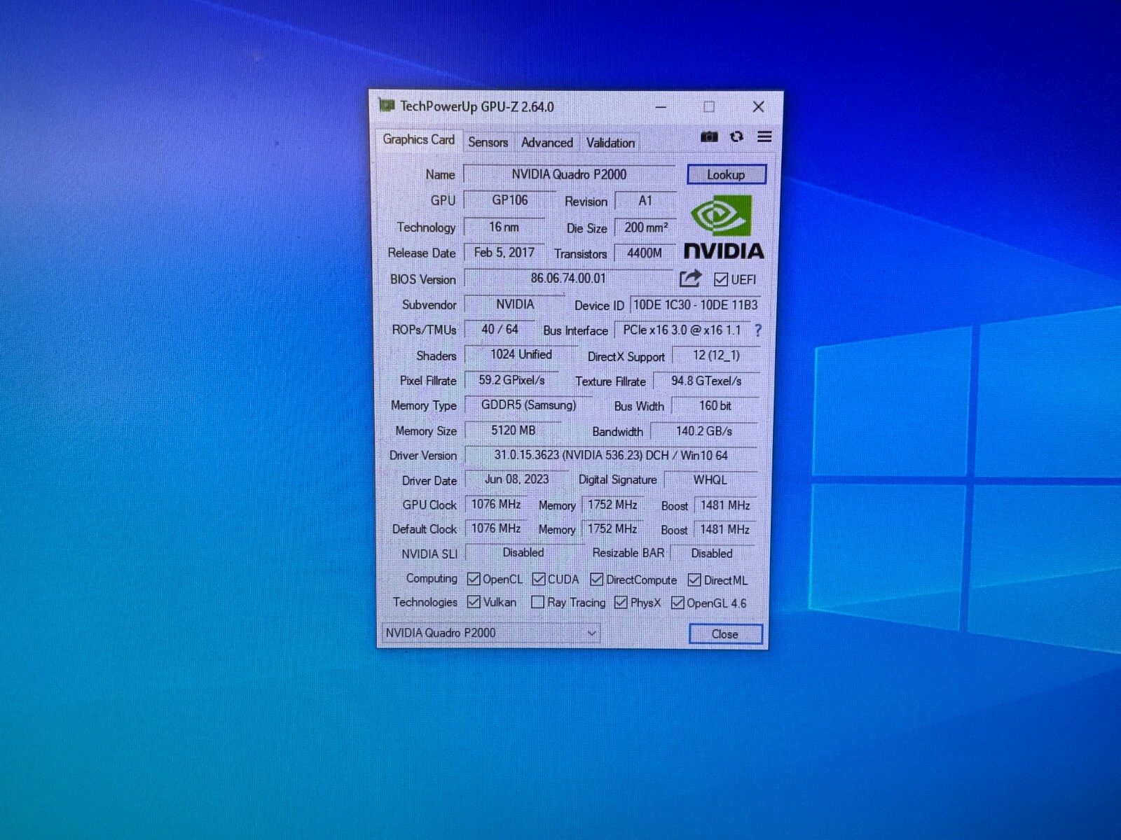Click the Digital Signature value WHQL
The height and width of the screenshot is (840, 1121).
pos(710,479)
